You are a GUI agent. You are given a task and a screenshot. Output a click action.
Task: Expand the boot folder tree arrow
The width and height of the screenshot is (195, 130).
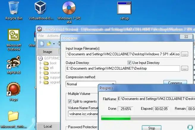tap(40, 63)
